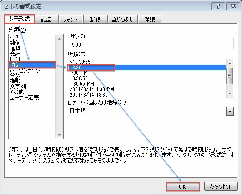The width and height of the screenshot is (242, 195).
Task: Click category list scroll up arrow
Action: click(x=59, y=39)
